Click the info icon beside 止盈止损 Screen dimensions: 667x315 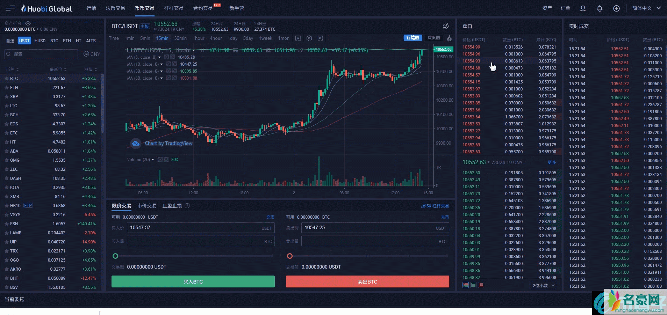pyautogui.click(x=187, y=206)
